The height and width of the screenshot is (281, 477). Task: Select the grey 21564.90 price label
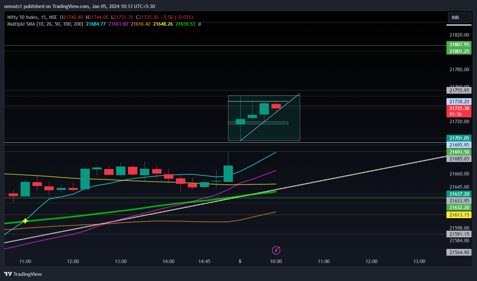459,252
